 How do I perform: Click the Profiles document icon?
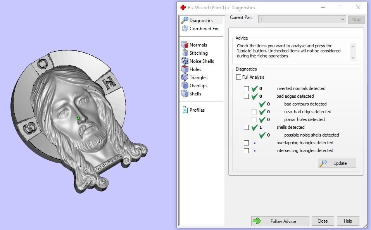(x=185, y=110)
